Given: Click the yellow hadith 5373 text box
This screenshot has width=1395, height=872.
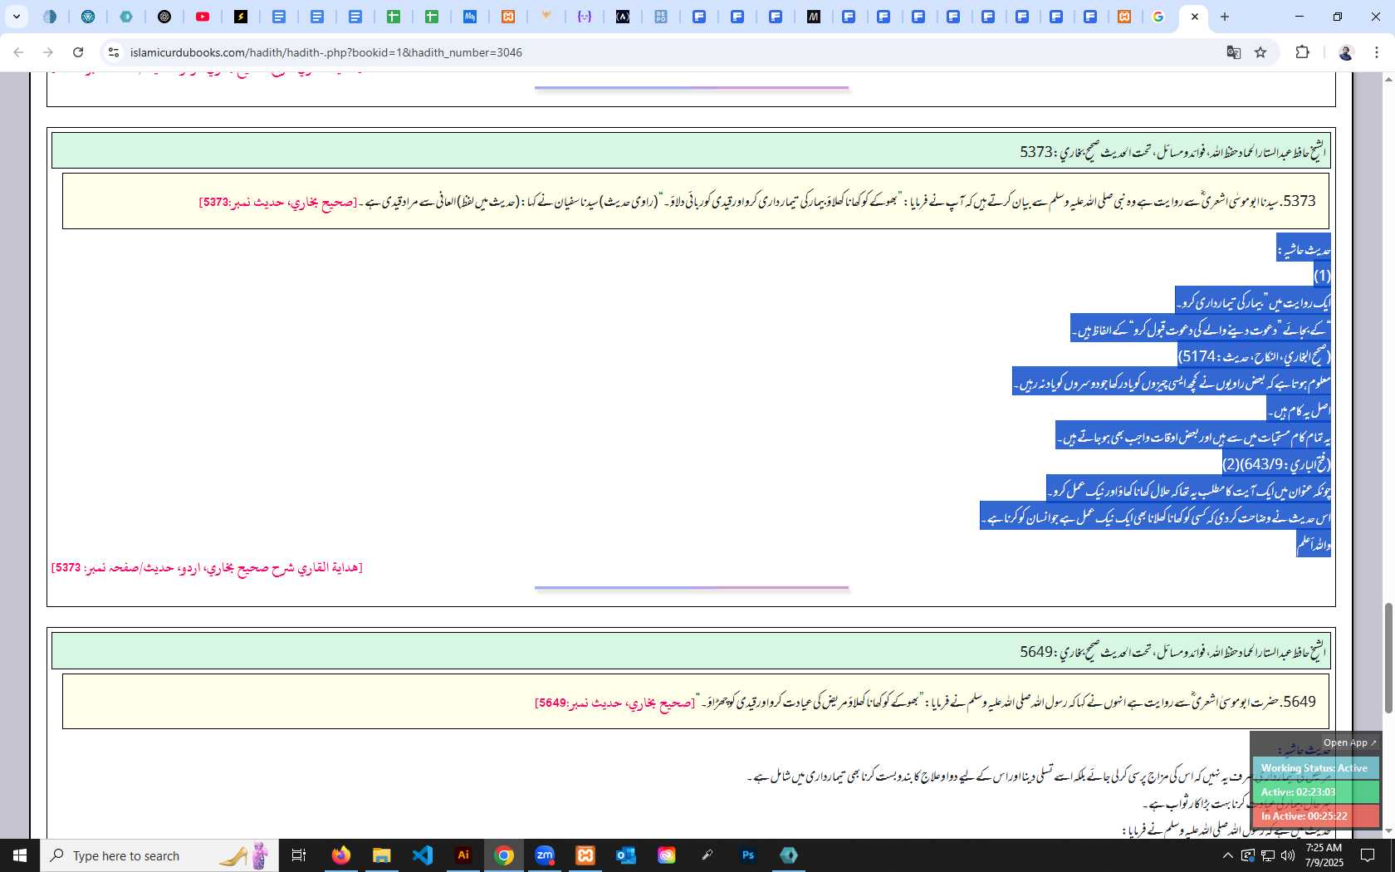Looking at the screenshot, I should 696,201.
